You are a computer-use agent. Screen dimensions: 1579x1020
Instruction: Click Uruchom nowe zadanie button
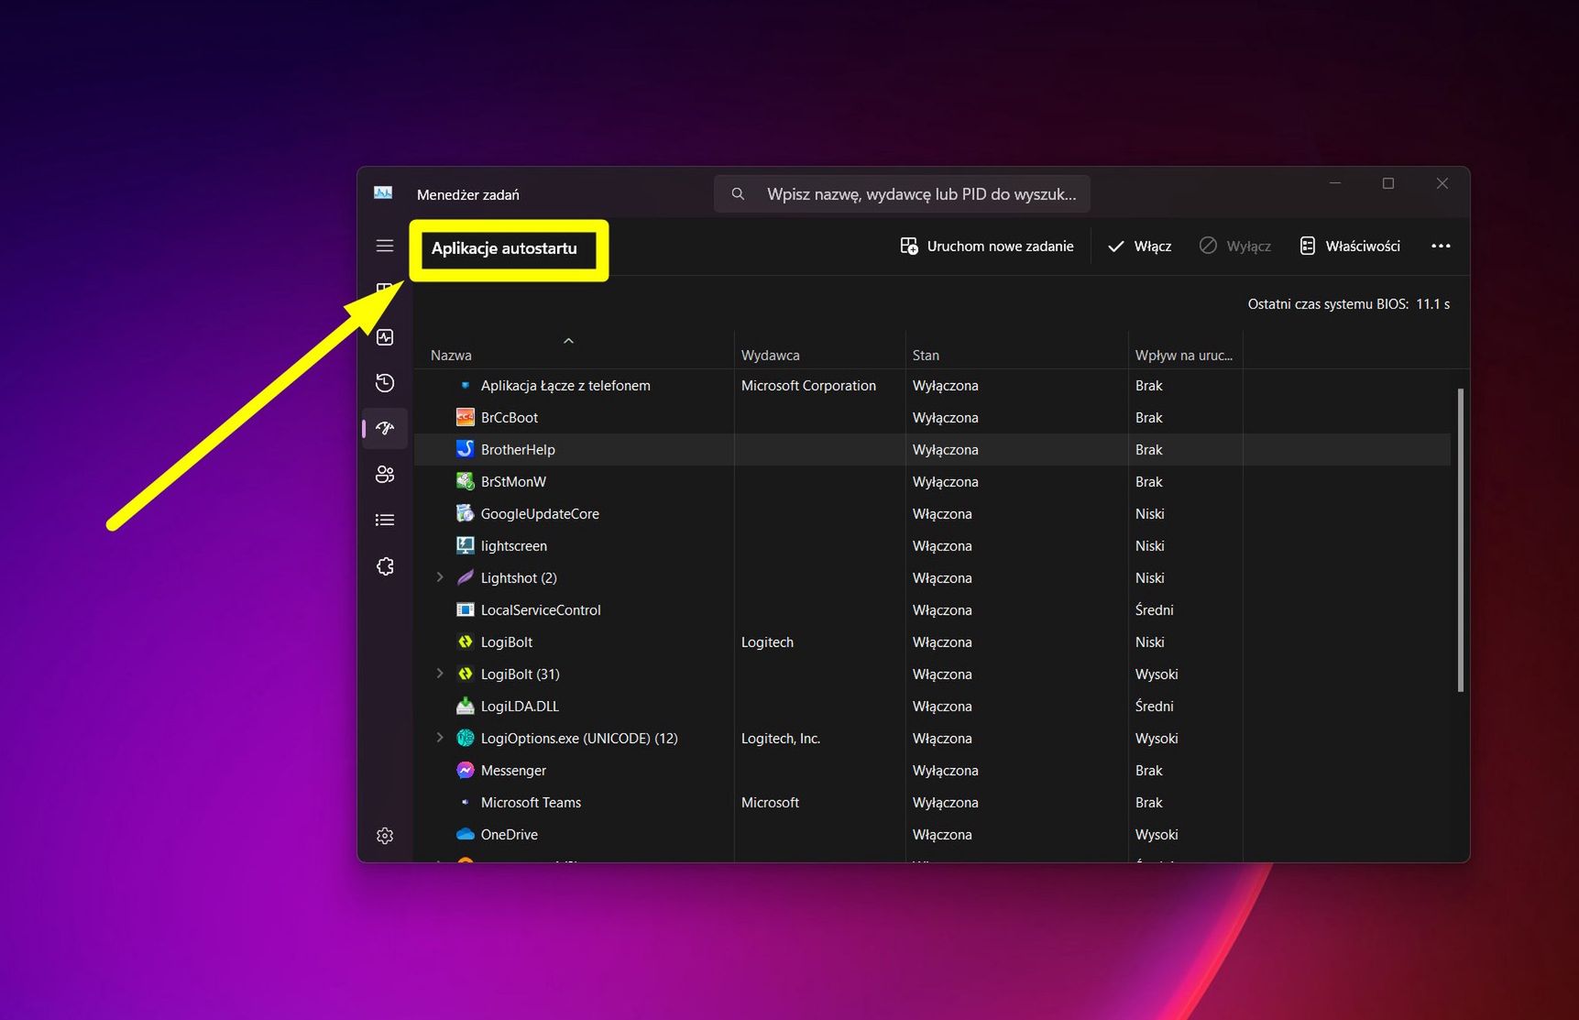[987, 246]
